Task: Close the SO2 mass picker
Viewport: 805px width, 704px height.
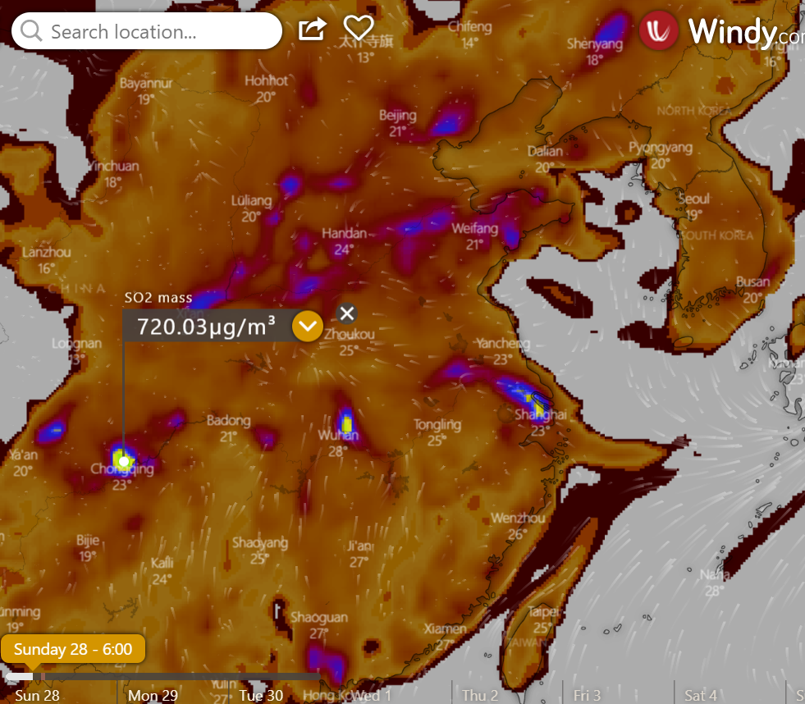Action: [347, 313]
